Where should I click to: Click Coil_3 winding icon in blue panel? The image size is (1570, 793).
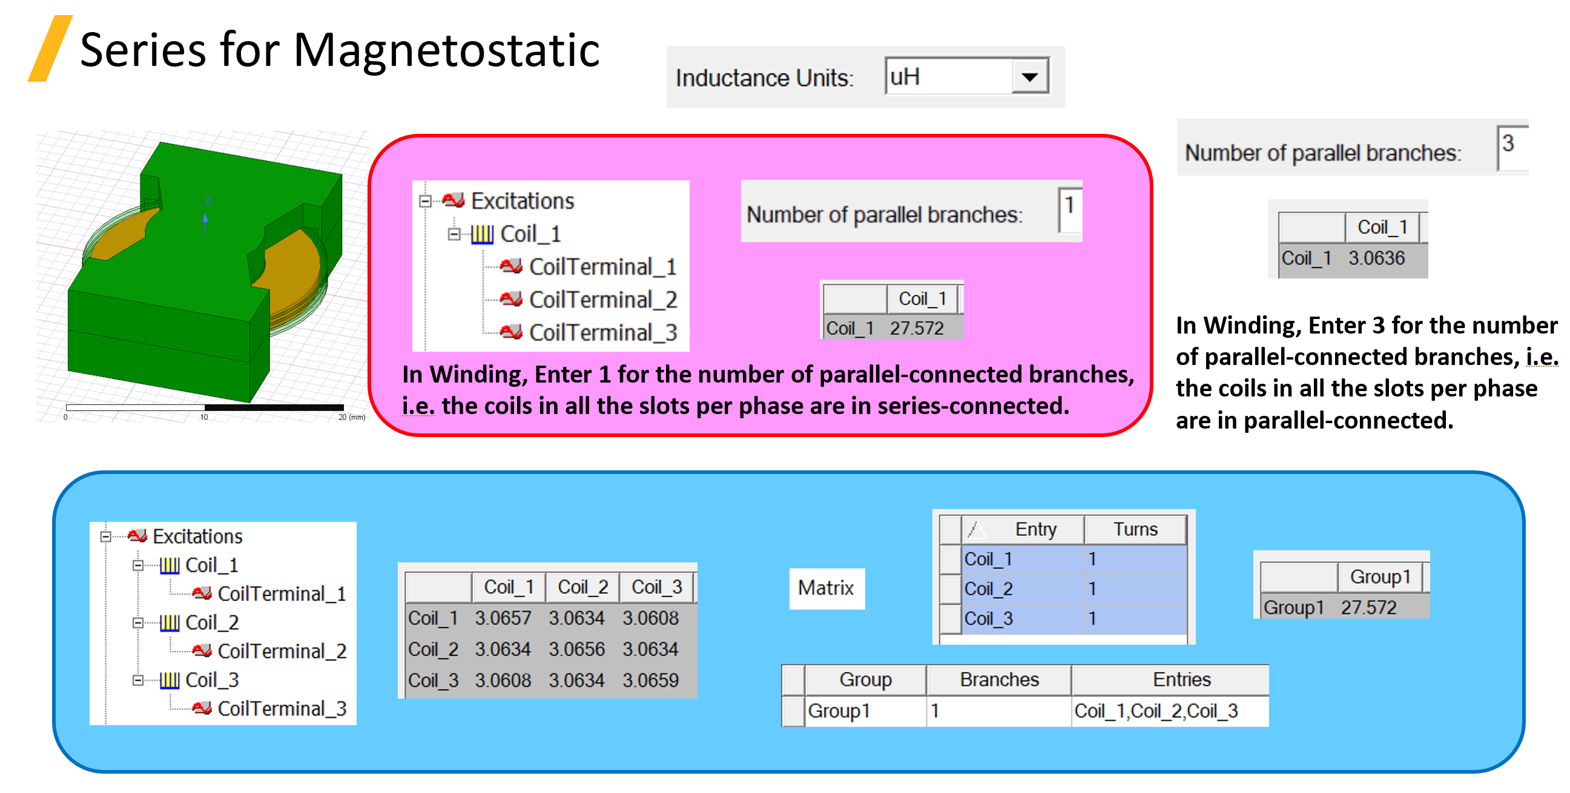point(170,680)
